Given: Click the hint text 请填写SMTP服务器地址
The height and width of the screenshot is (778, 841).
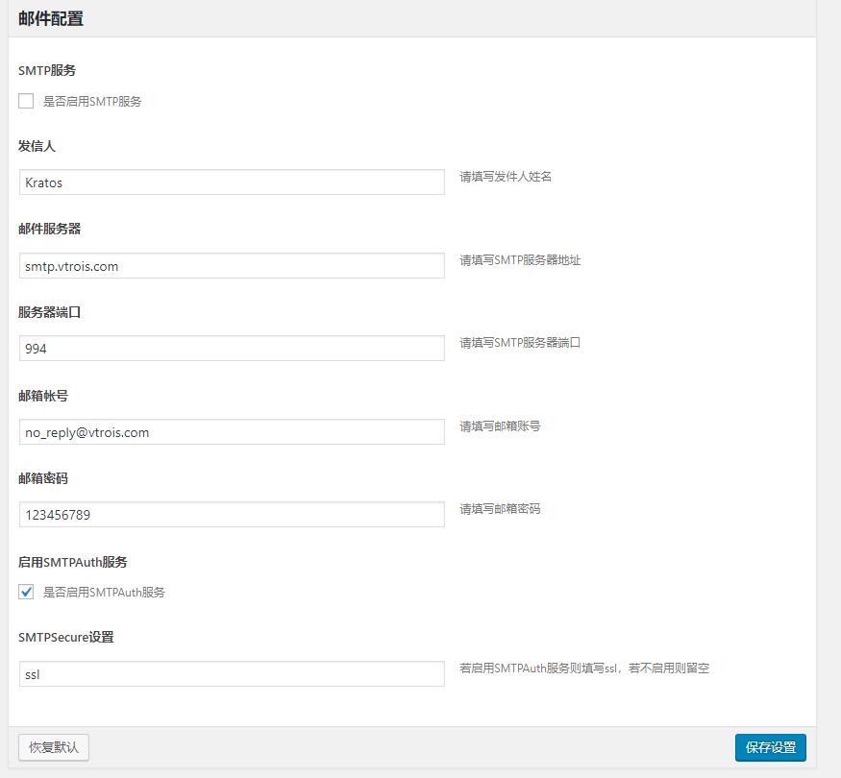Looking at the screenshot, I should (520, 260).
